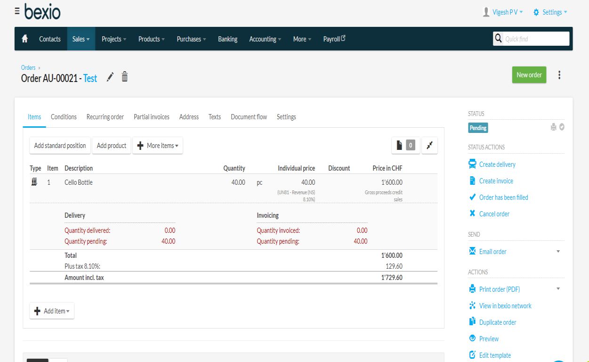The image size is (589, 362).
Task: Click the green New order button
Action: (x=529, y=75)
